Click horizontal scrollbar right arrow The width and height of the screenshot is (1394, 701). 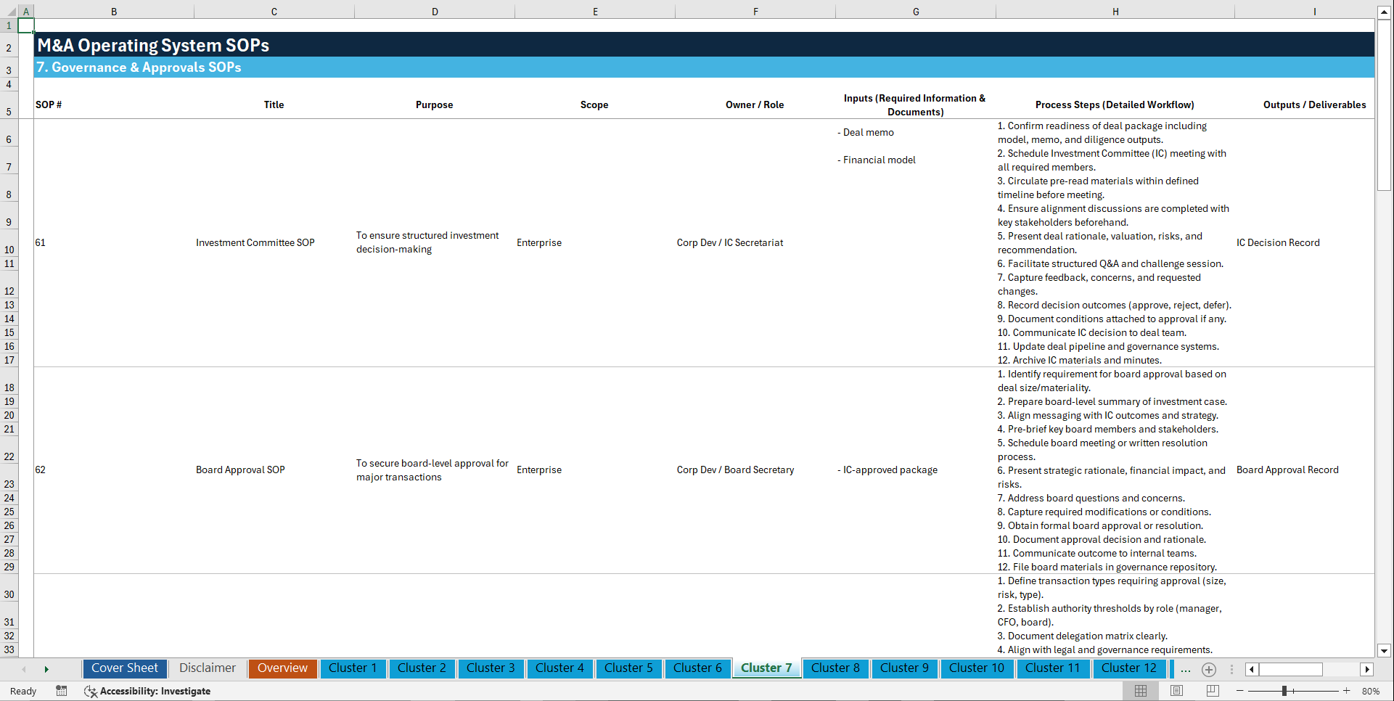click(1367, 669)
